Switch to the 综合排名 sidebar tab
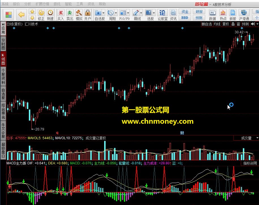The width and height of the screenshot is (259, 205). point(3,111)
